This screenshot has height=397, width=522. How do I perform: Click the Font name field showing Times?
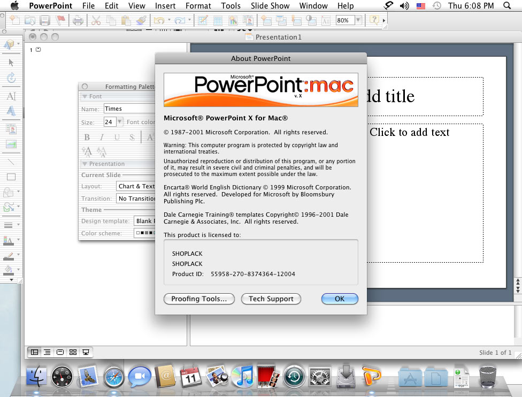pyautogui.click(x=128, y=109)
